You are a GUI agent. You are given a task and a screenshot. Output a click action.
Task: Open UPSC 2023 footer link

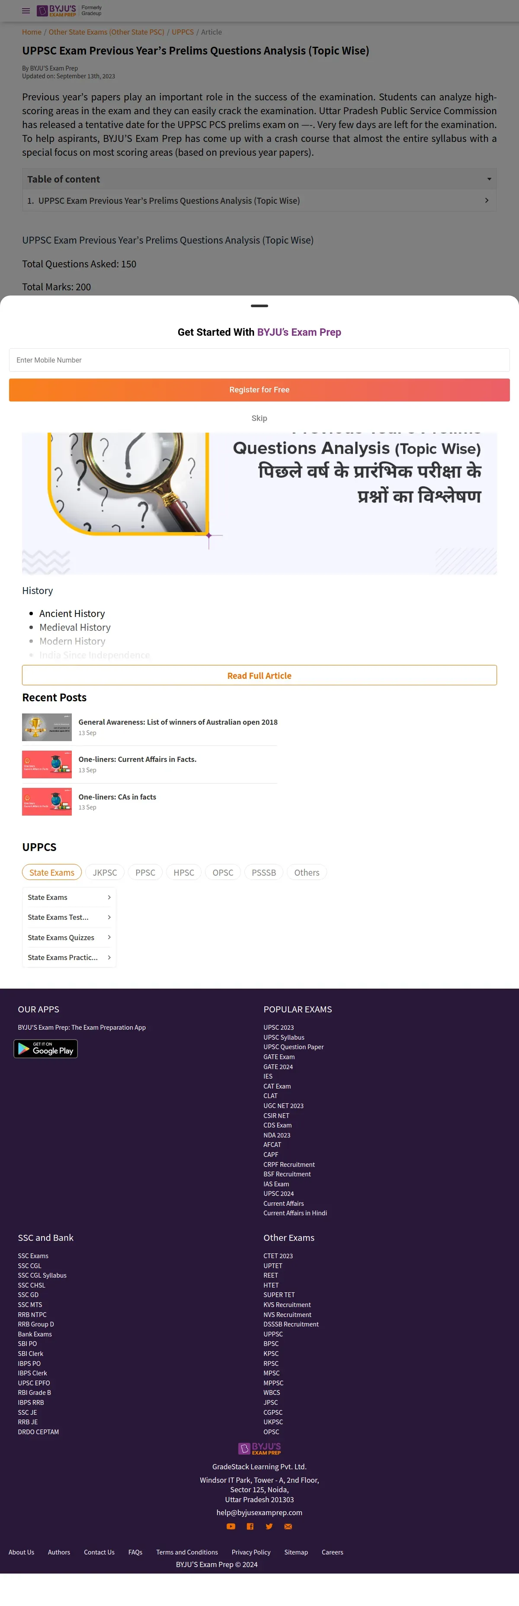(x=279, y=1028)
